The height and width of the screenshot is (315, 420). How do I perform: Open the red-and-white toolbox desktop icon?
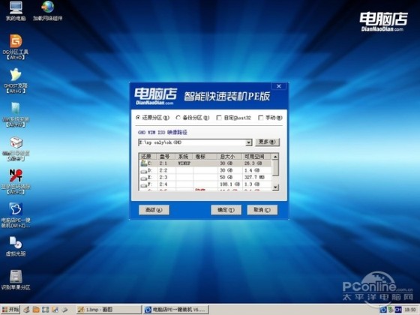pos(16,148)
